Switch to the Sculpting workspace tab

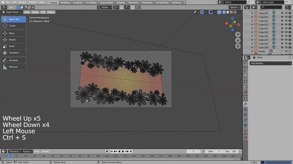(x=77, y=3)
